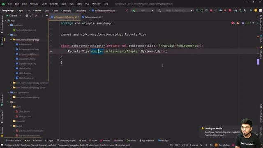This screenshot has width=263, height=148.
Task: Collapse the res folder
Action: (8, 102)
